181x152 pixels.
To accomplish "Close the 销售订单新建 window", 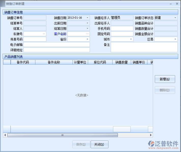I will coord(177,4).
